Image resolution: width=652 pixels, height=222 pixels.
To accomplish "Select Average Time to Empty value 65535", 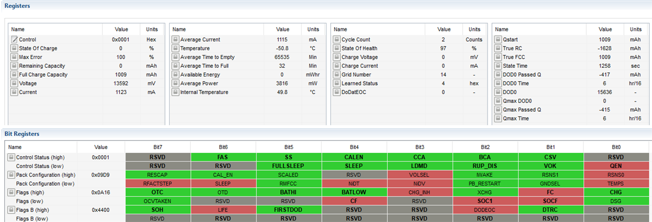I will tap(283, 57).
